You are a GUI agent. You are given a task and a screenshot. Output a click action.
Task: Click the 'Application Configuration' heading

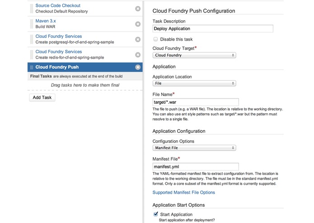[x=179, y=131]
